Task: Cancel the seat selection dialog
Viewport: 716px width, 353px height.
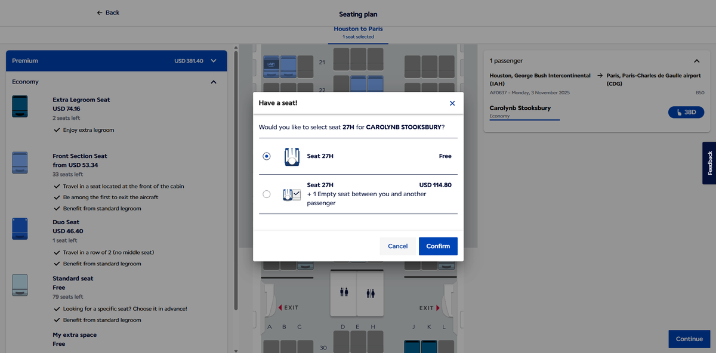Action: coord(397,246)
